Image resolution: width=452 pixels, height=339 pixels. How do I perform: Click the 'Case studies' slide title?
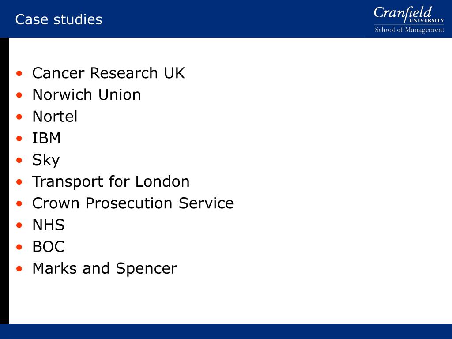(x=59, y=19)
